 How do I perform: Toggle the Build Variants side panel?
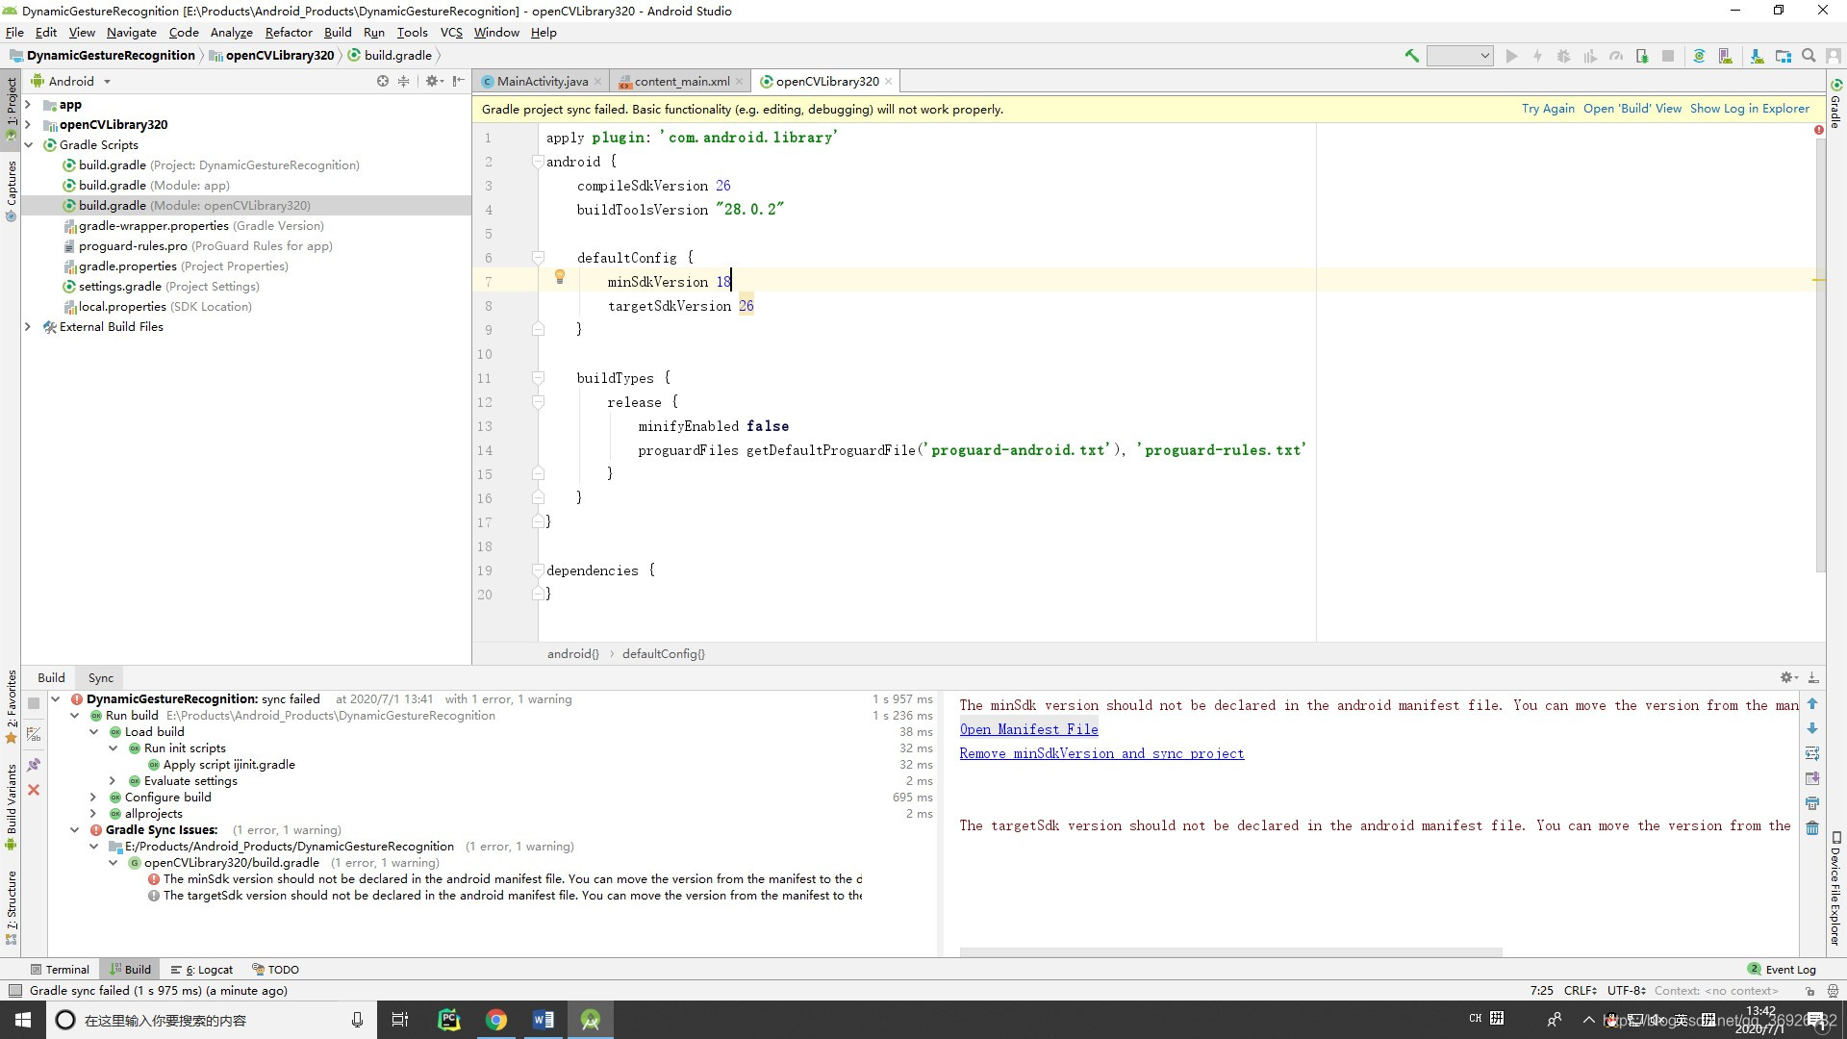coord(12,806)
